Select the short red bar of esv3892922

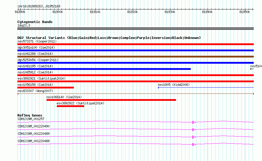71,106
